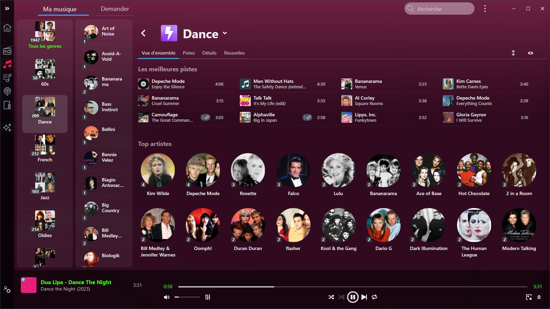The height and width of the screenshot is (309, 550).
Task: Click the Recherche search field
Action: click(442, 9)
